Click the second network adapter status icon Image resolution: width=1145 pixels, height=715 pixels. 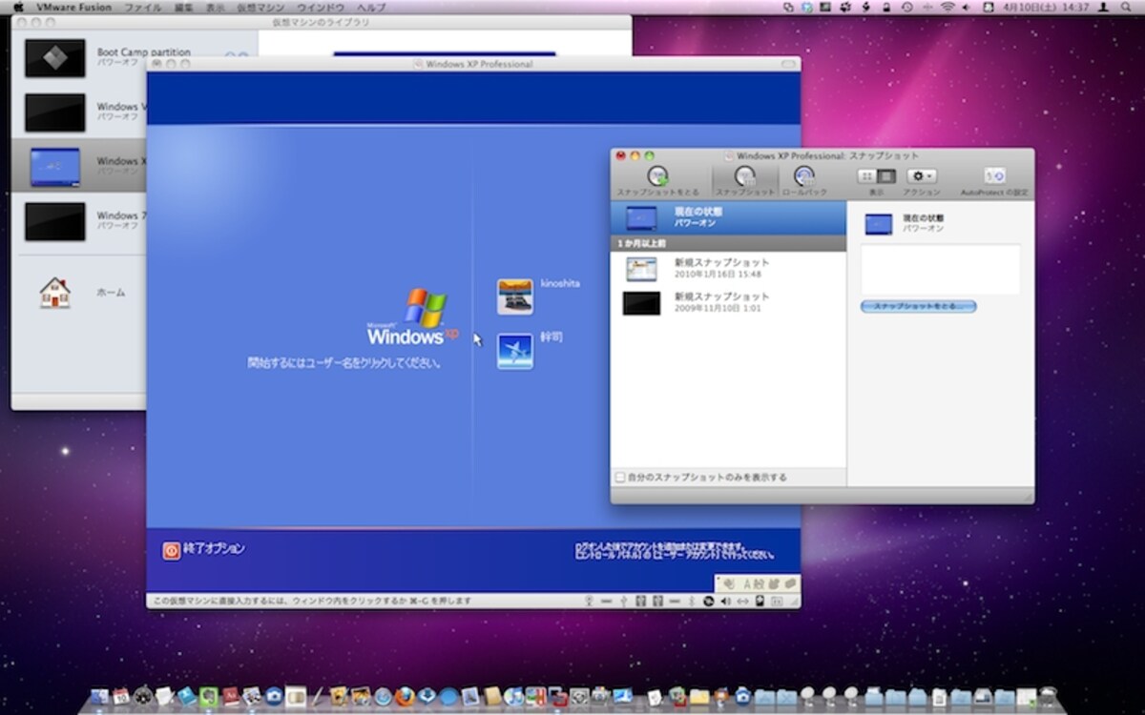pyautogui.click(x=657, y=601)
